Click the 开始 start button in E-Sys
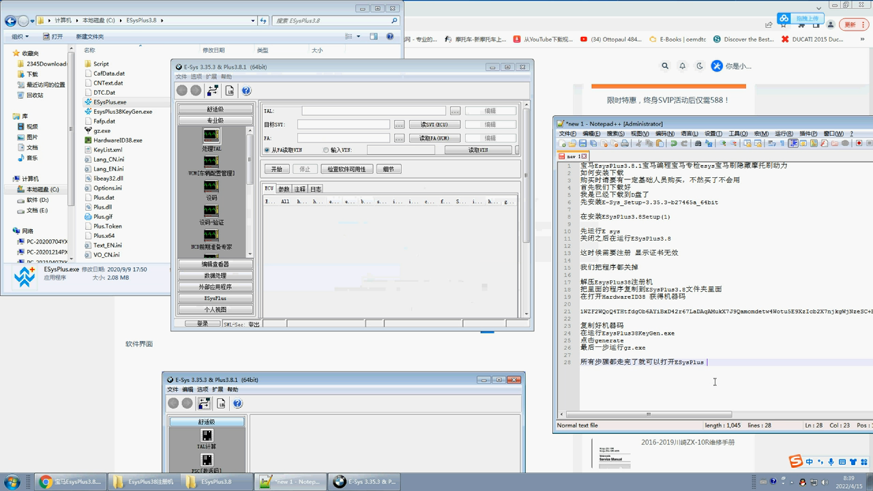Screen dimensions: 873x491 [276, 169]
